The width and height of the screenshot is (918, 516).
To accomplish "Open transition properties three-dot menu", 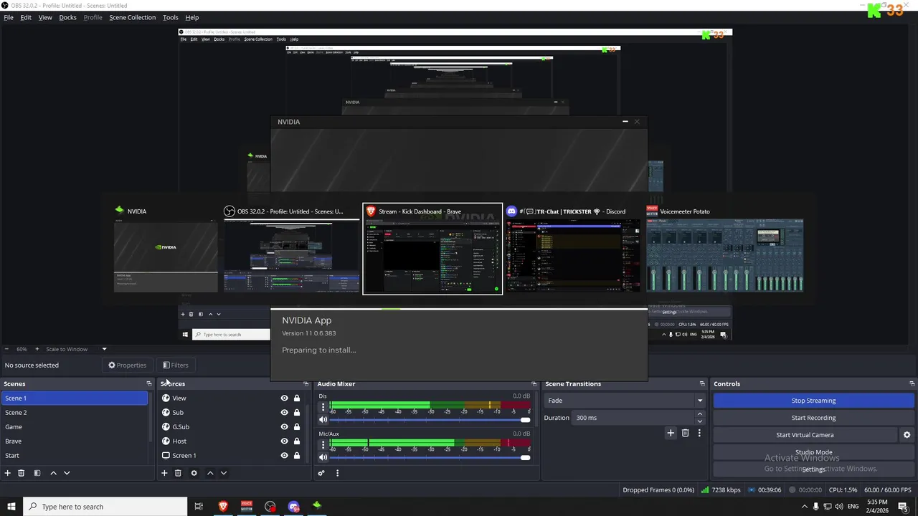I will [x=699, y=433].
